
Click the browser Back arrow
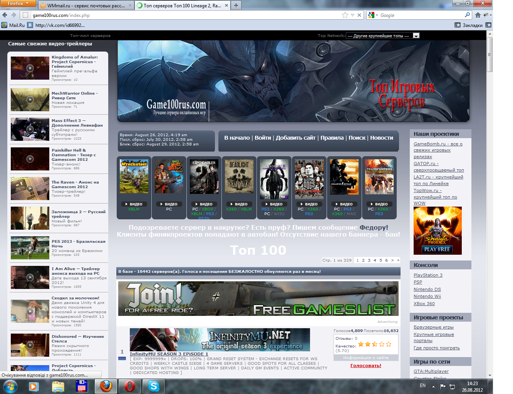coord(5,15)
